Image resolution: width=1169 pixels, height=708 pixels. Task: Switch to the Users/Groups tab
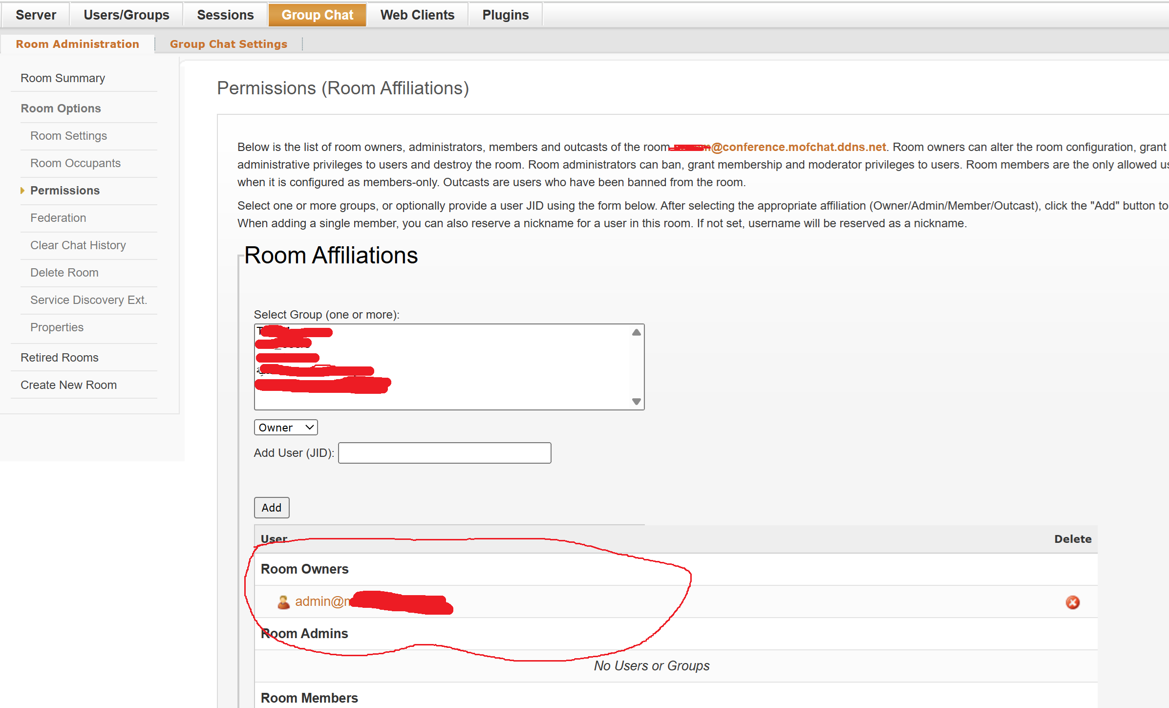[x=127, y=15]
